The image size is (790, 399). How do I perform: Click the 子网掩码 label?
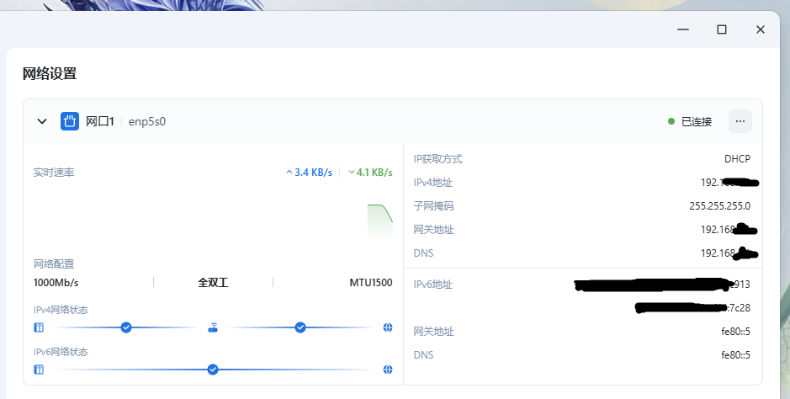click(x=433, y=206)
